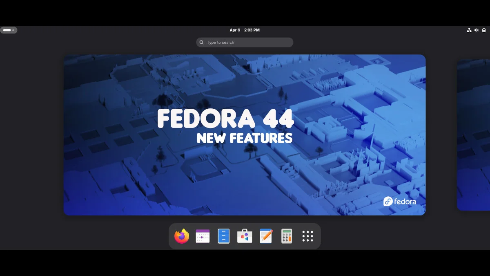Click the wired network status icon

(469, 30)
